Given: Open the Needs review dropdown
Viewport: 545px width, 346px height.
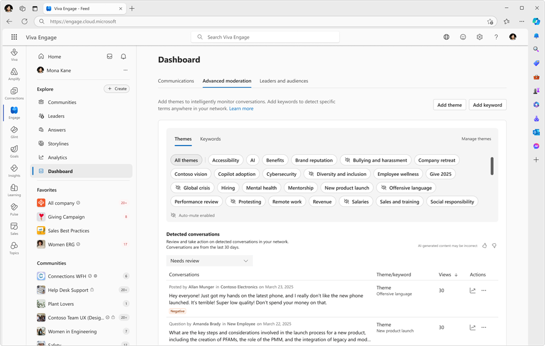Looking at the screenshot, I should (x=209, y=260).
